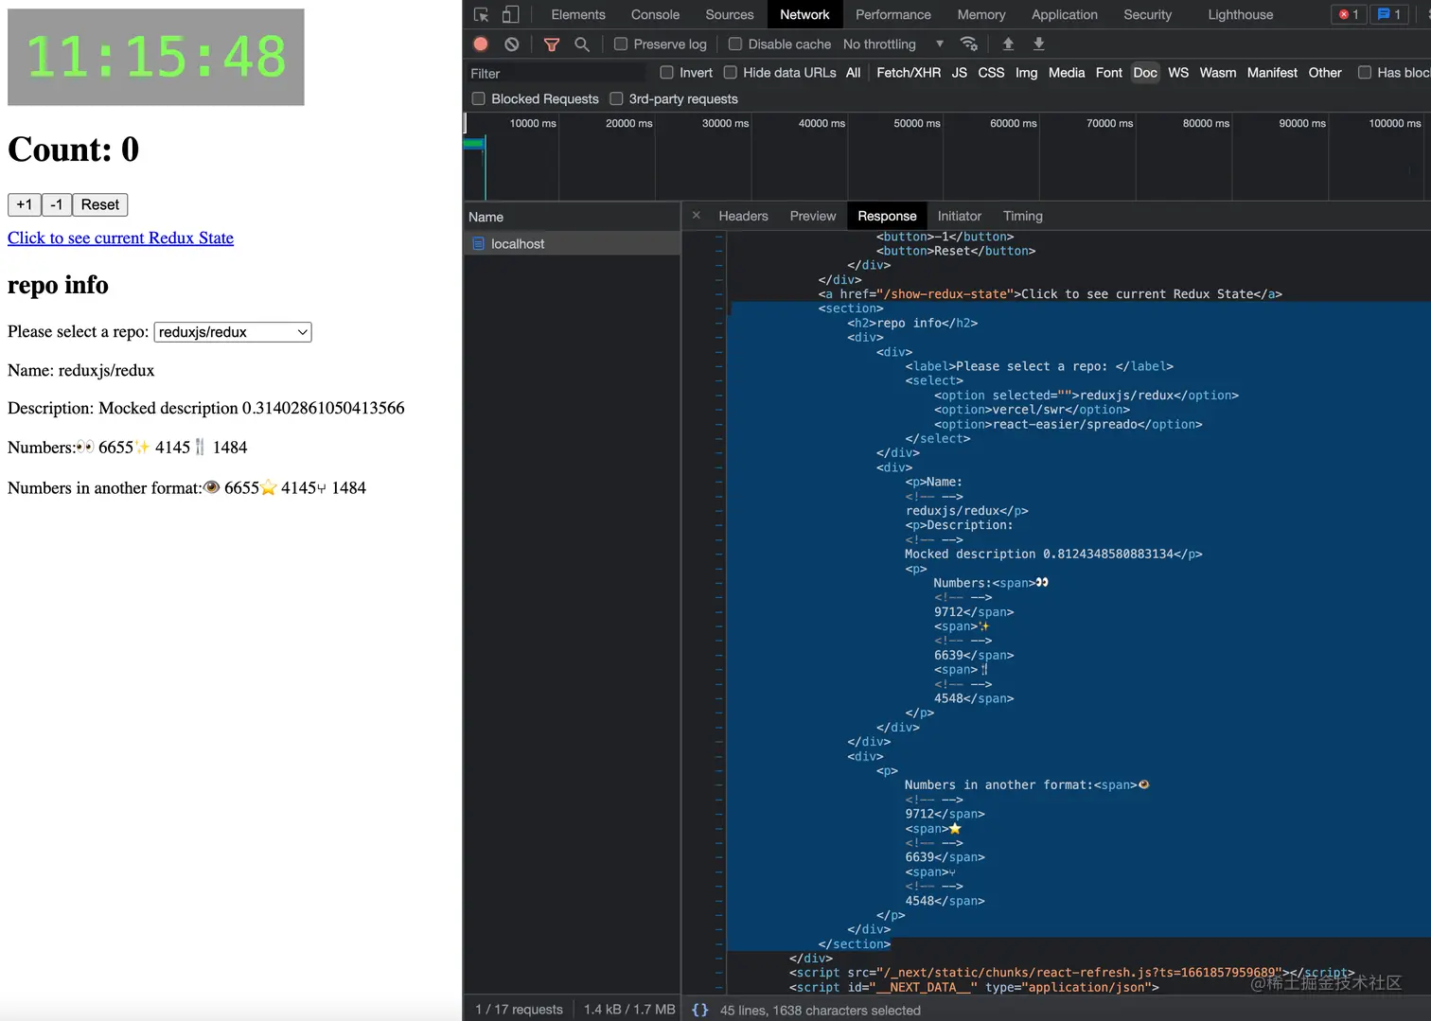Enable the Disable cache checkbox
The width and height of the screenshot is (1431, 1021).
point(735,44)
